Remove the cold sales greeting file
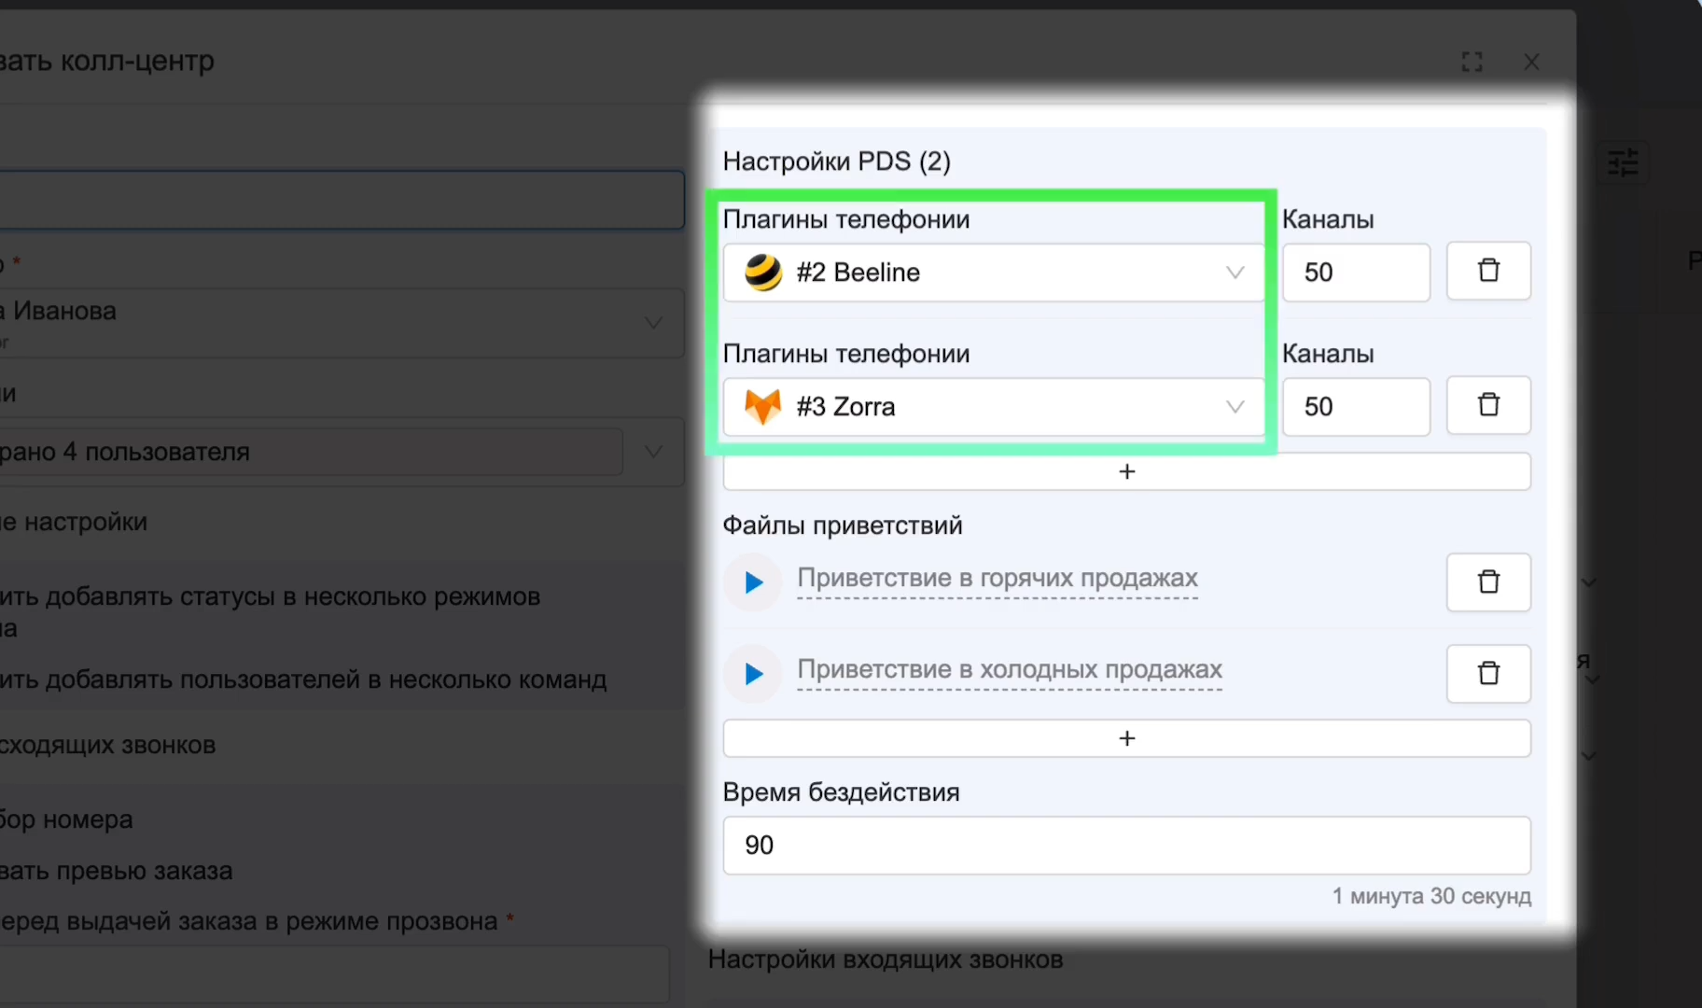 pyautogui.click(x=1488, y=674)
